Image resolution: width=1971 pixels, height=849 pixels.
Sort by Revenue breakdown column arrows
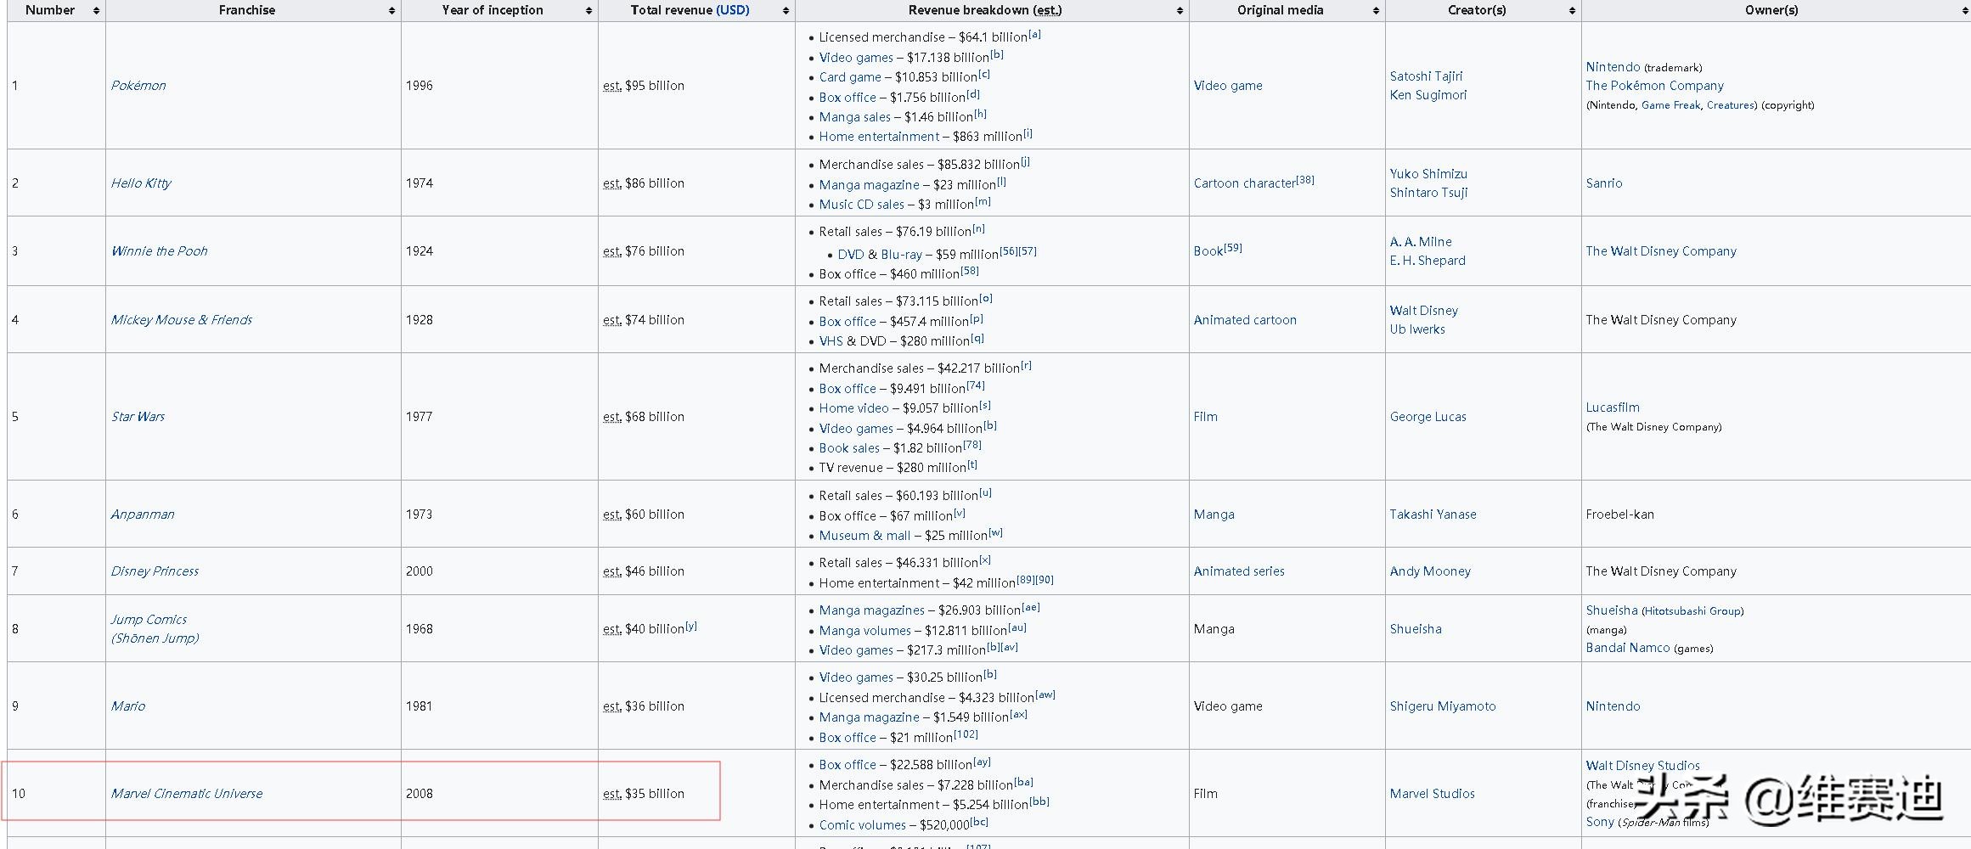pos(1180,11)
